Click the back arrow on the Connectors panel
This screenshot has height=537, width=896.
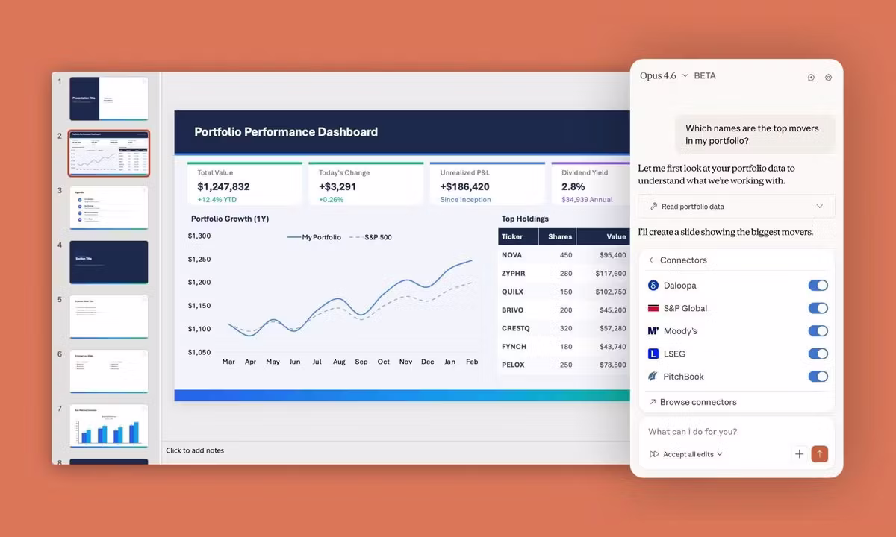pyautogui.click(x=653, y=260)
